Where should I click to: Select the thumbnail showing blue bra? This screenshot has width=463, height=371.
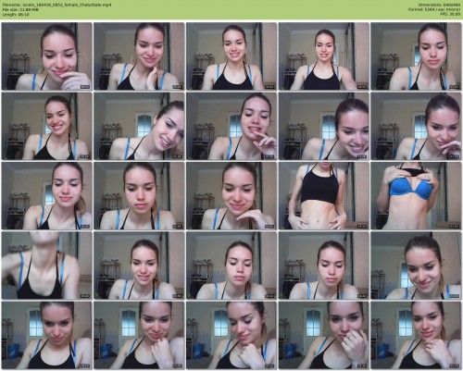[x=416, y=195]
